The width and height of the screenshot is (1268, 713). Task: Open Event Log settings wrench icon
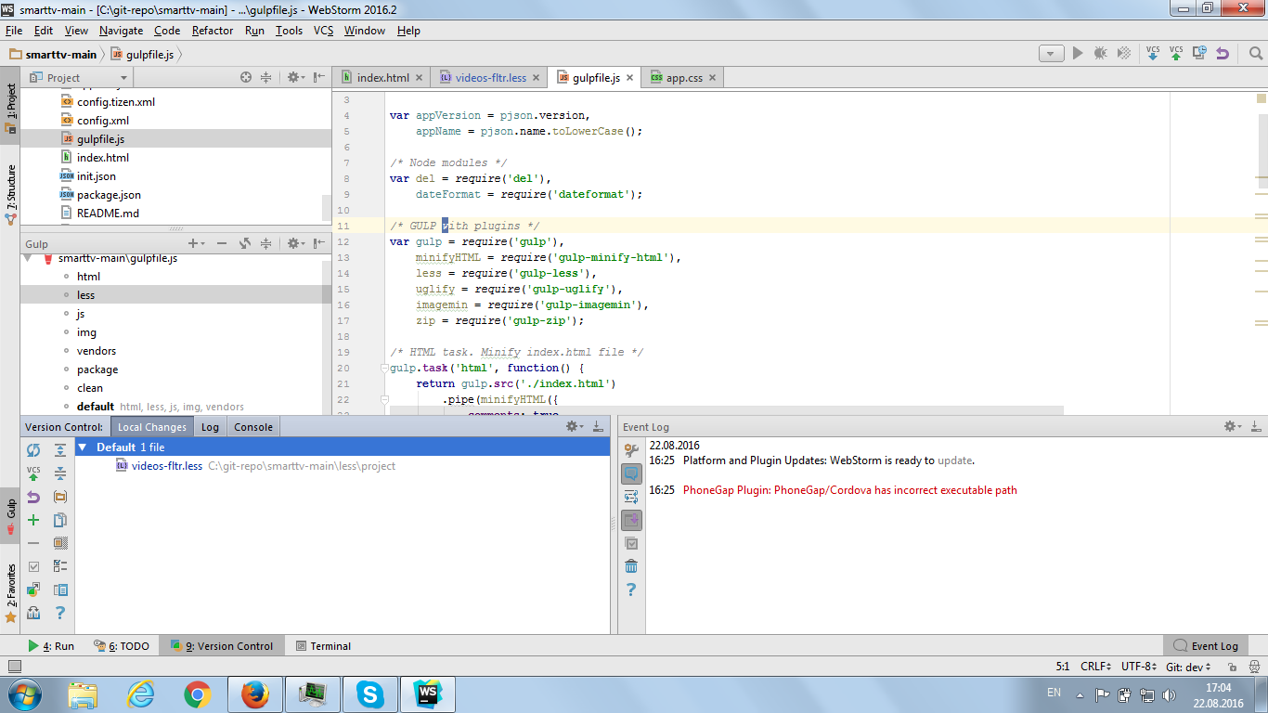tap(631, 450)
